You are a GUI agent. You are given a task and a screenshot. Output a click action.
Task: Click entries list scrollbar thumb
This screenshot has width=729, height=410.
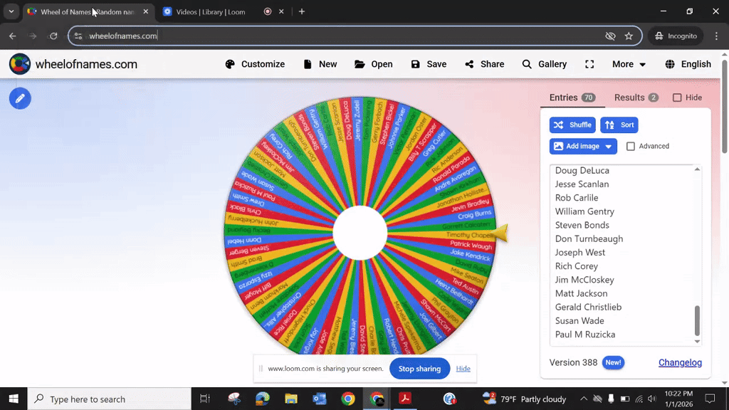pos(697,320)
